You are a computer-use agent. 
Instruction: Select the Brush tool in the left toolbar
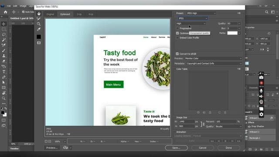point(3,51)
